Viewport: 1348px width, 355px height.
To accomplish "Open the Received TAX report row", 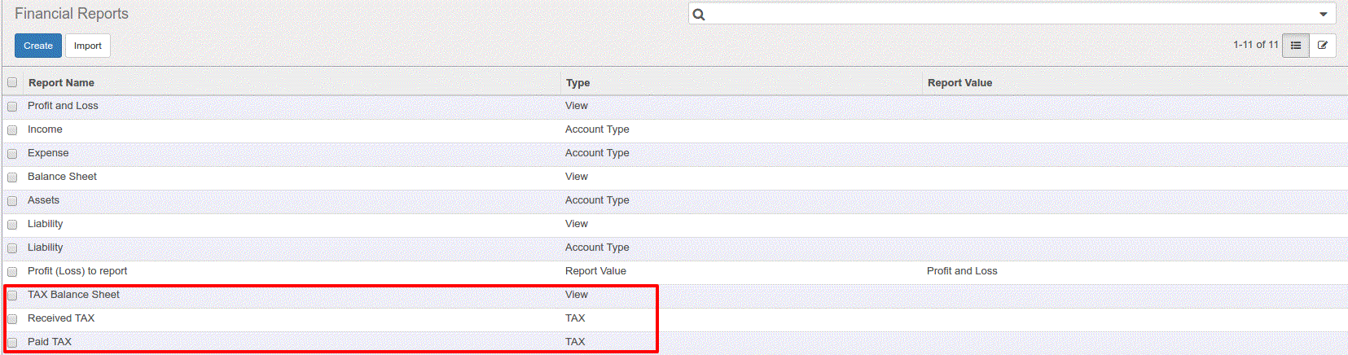I will [674, 318].
